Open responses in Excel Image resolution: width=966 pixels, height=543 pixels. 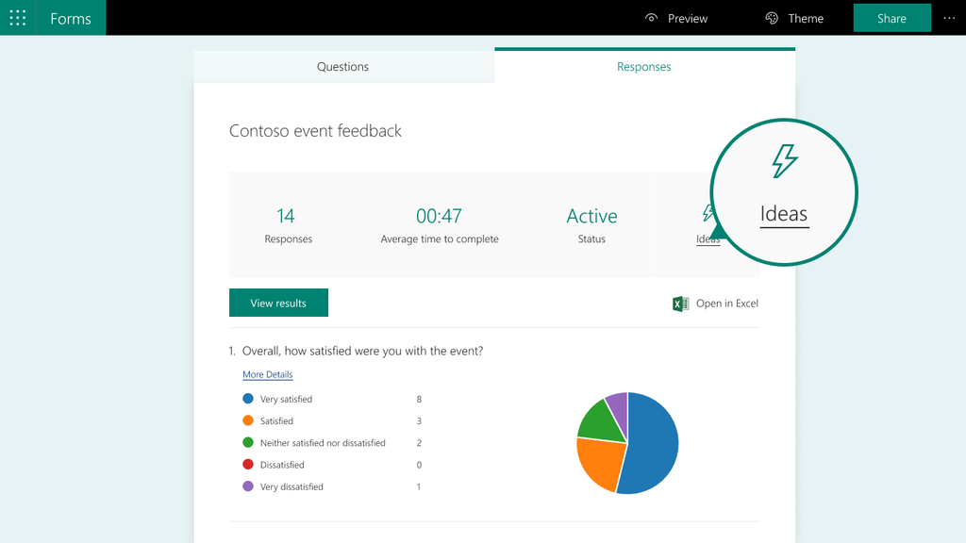[x=725, y=303]
